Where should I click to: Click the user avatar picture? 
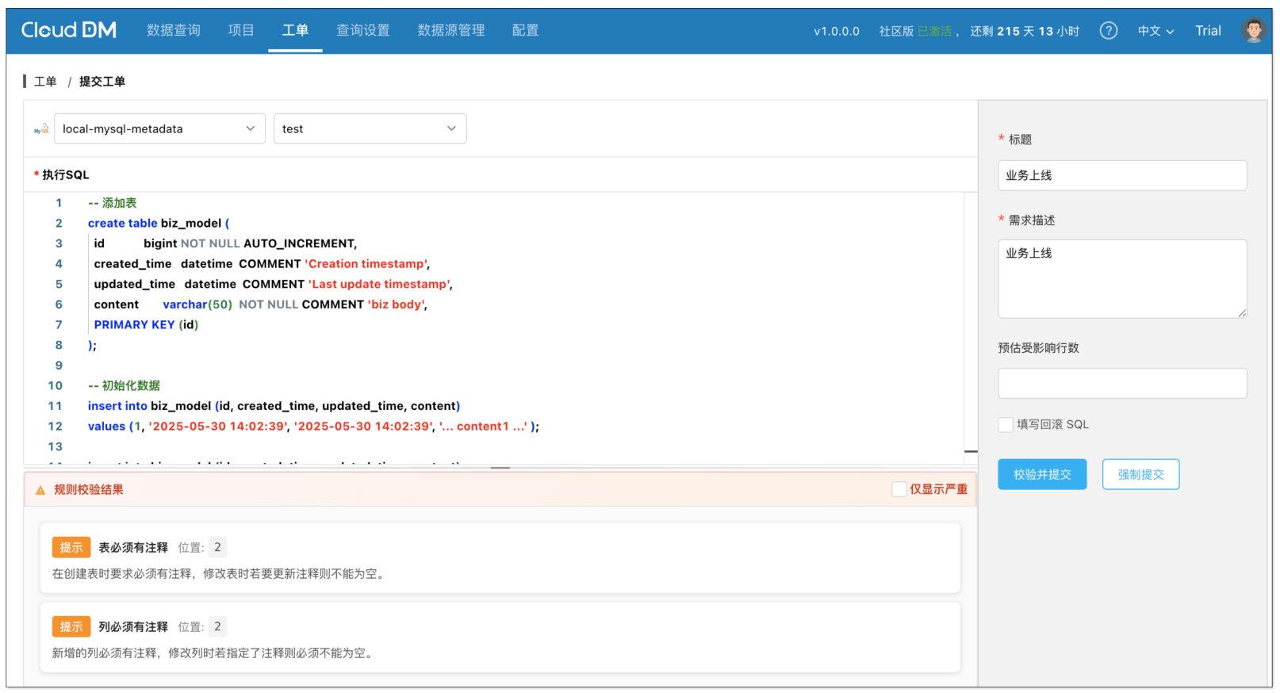point(1253,31)
